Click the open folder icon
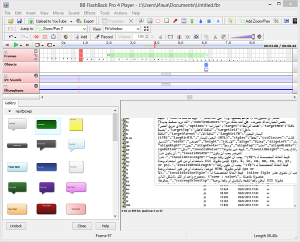This screenshot has width=300, height=242. pos(11,21)
